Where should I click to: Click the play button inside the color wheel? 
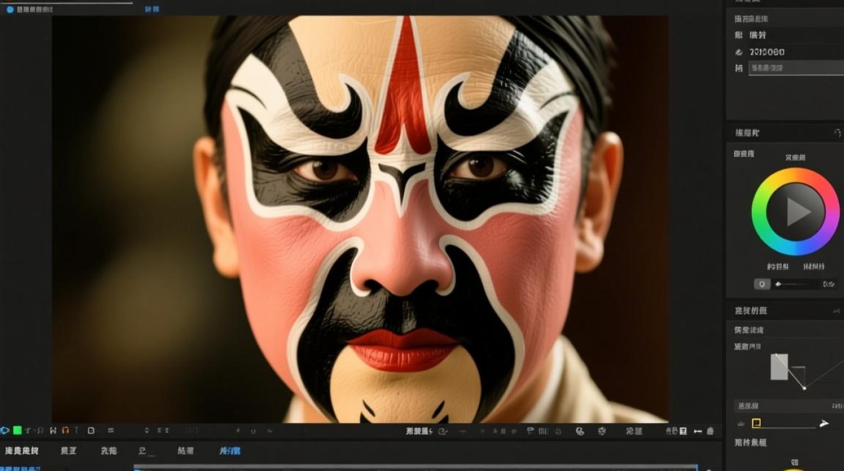[796, 212]
